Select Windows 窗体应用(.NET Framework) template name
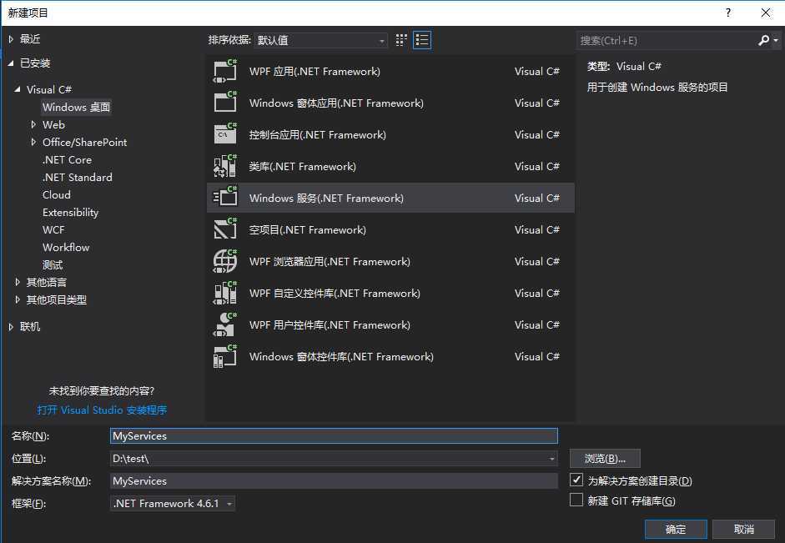785x543 pixels. point(336,103)
